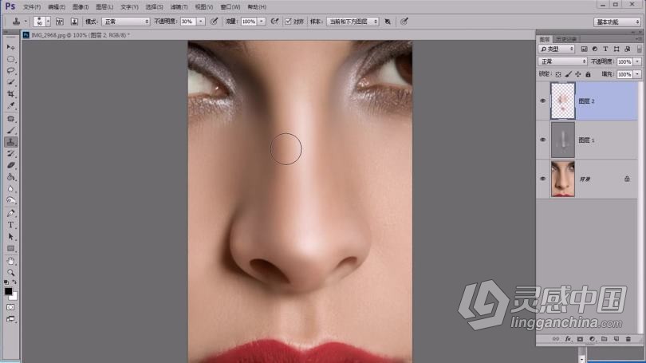Viewport: 646px width, 363px height.
Task: Open the flow 100% slider arrow
Action: click(262, 22)
